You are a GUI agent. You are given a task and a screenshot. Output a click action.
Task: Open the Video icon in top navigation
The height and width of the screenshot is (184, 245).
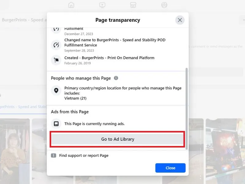click(x=102, y=5)
